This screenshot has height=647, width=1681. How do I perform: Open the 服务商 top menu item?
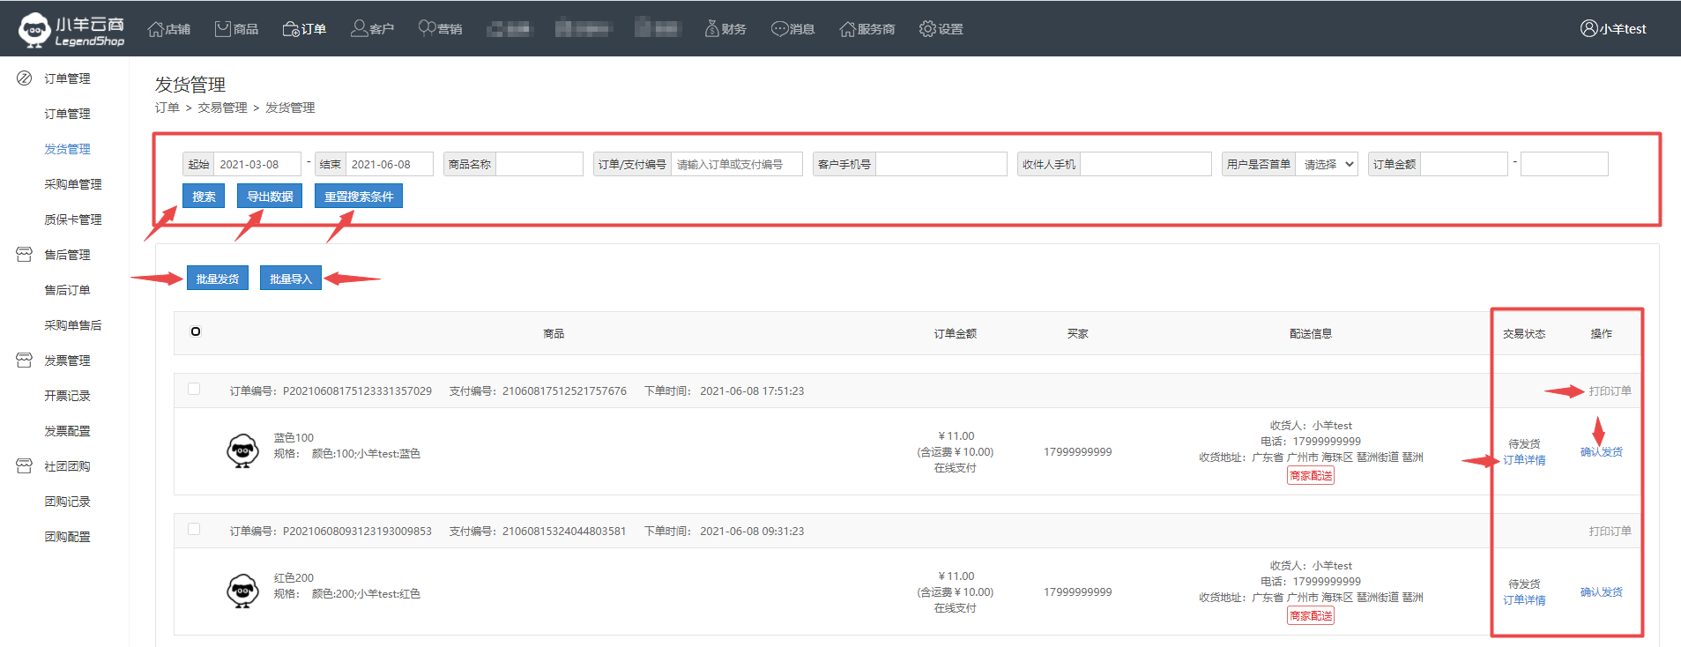pos(867,29)
